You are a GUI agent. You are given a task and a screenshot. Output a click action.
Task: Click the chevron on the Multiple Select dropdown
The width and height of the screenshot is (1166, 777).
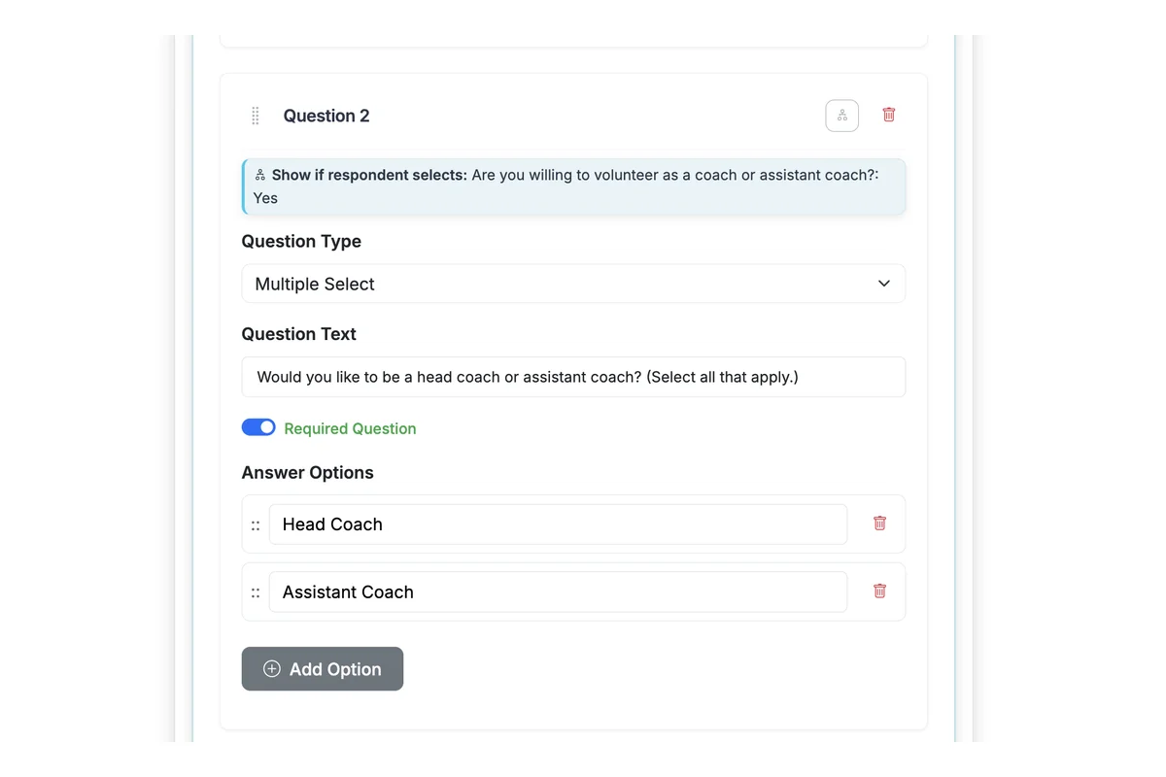click(x=883, y=283)
